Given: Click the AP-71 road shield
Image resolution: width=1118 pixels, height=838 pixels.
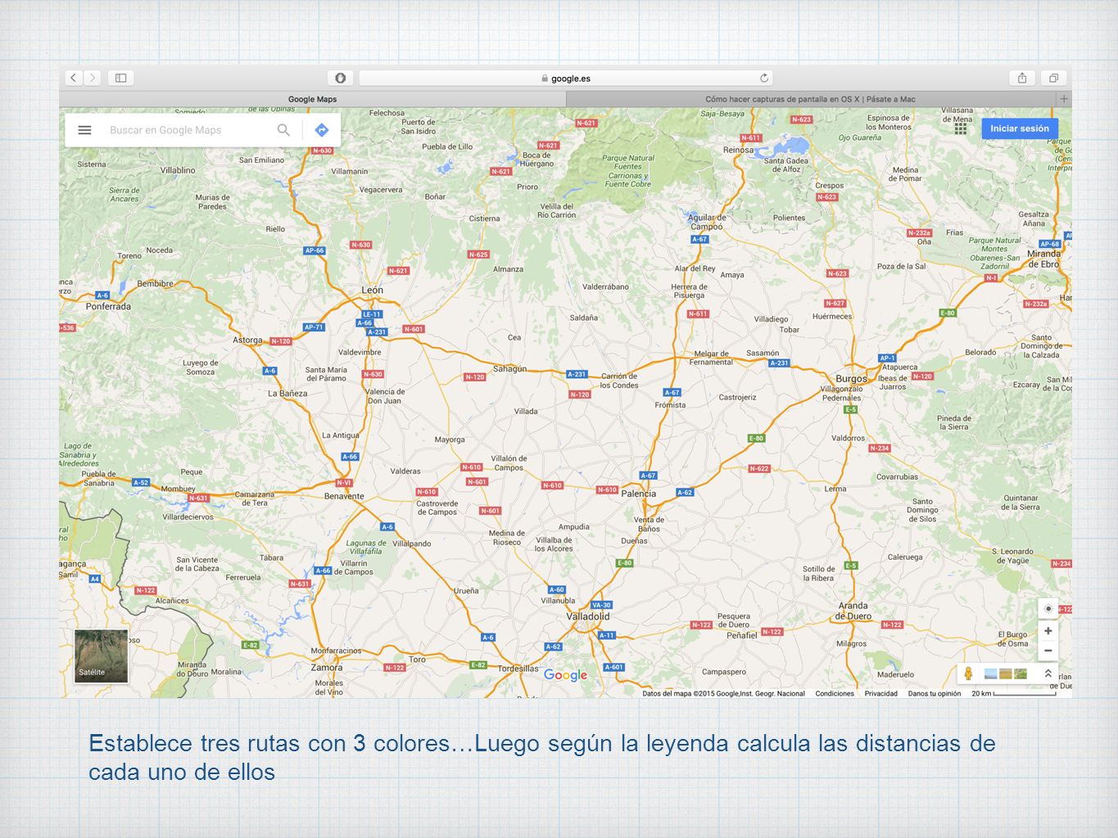Looking at the screenshot, I should pos(314,327).
